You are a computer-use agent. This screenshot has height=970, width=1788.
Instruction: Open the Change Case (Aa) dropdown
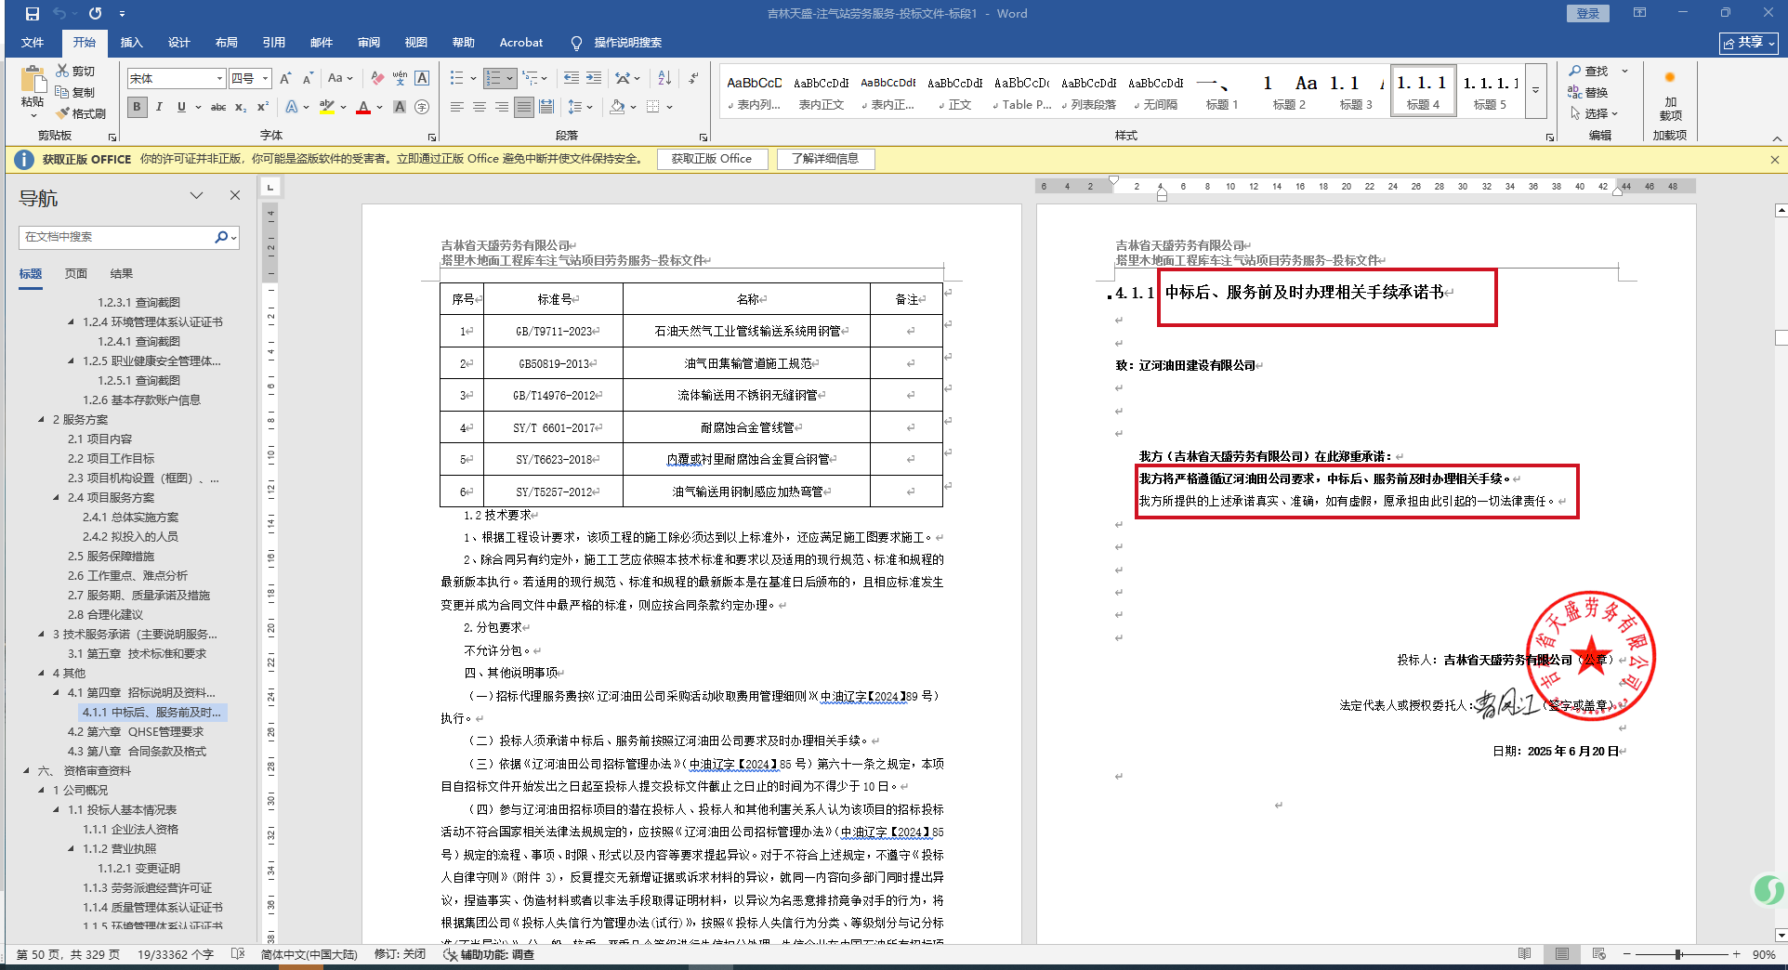pos(340,79)
